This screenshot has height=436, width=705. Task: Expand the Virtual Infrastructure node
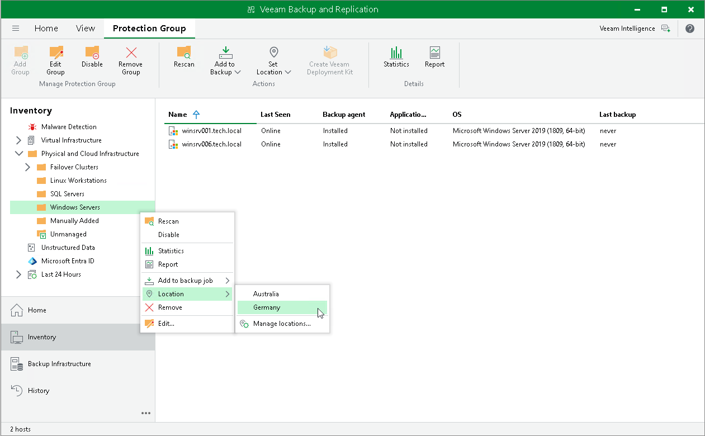pos(18,140)
